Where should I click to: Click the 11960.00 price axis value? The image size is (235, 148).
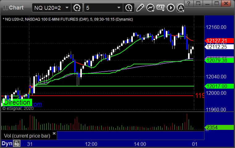(x=216, y=110)
